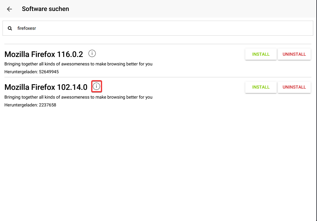317x221 pixels.
Task: Select the Mozilla Firefox 102.14.0 title
Action: 46,87
